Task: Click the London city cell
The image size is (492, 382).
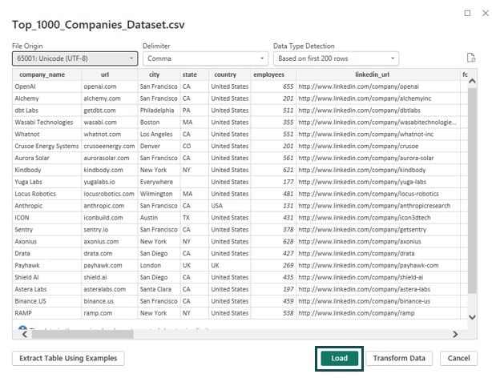Action: pyautogui.click(x=159, y=265)
